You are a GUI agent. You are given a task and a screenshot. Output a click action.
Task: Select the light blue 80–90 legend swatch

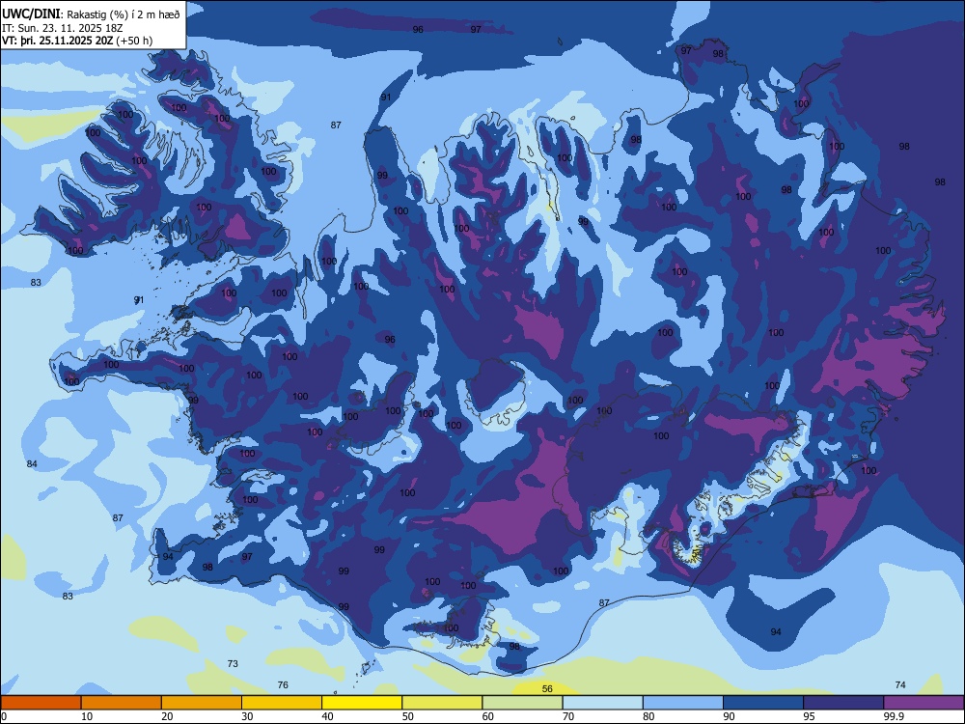click(682, 703)
